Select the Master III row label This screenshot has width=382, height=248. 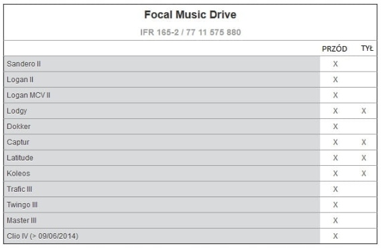[x=21, y=221]
